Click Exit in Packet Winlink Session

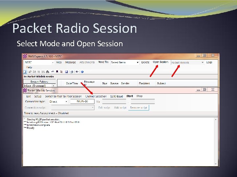(x=28, y=96)
